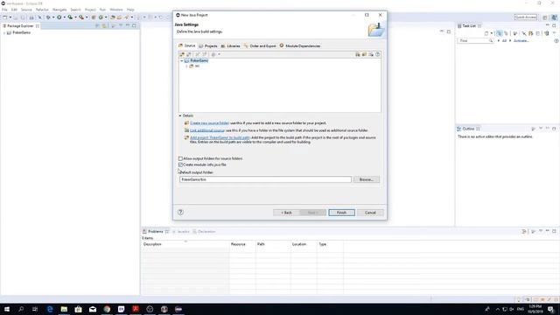Click the taskbar search magnifier

21,309
